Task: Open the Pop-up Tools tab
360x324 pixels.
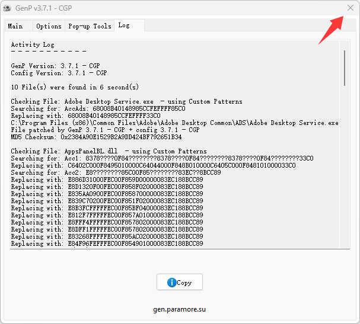Action: (x=90, y=26)
